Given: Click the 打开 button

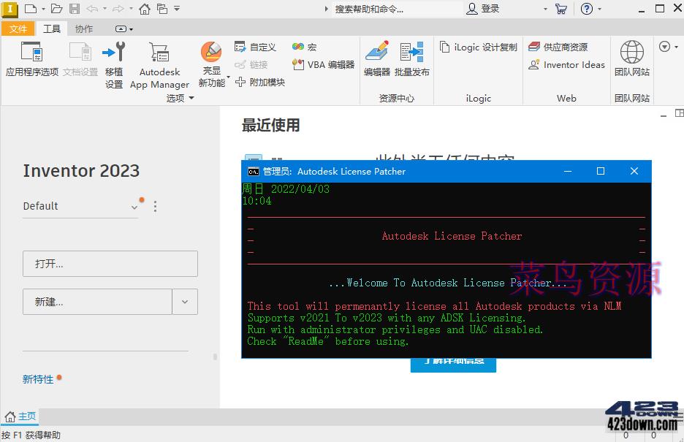Looking at the screenshot, I should point(110,264).
